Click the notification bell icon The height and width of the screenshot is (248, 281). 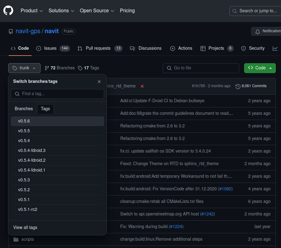point(258,32)
